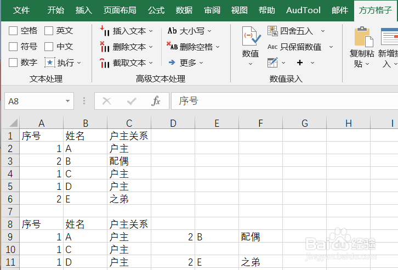This screenshot has width=398, height=270.
Task: Expand the 更多 dropdown arrow
Action: [201, 63]
